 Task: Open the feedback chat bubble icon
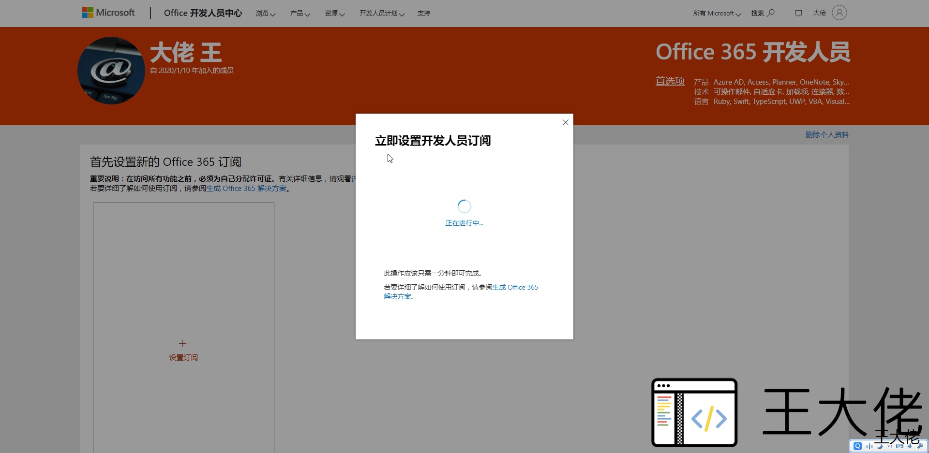(x=798, y=13)
